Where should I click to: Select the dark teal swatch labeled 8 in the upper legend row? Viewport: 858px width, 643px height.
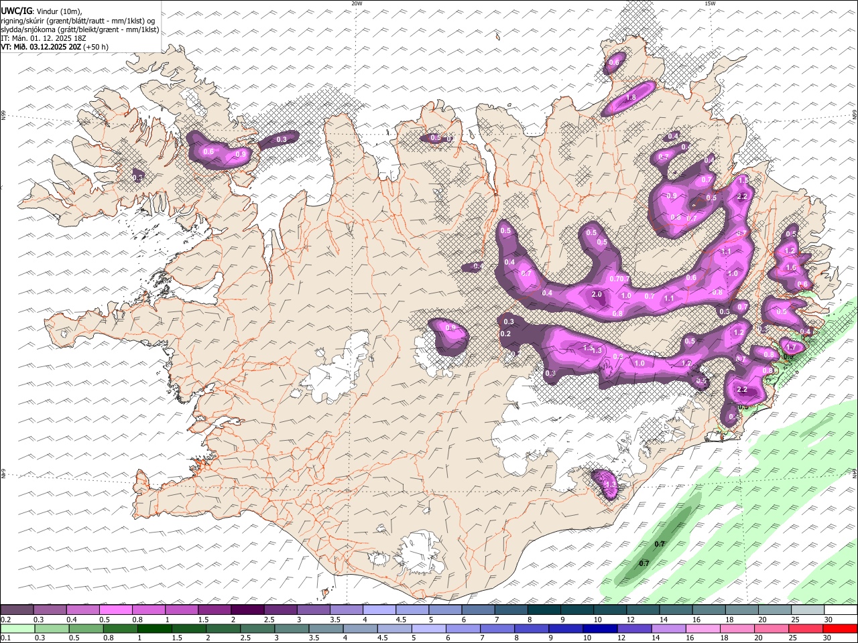(544, 610)
